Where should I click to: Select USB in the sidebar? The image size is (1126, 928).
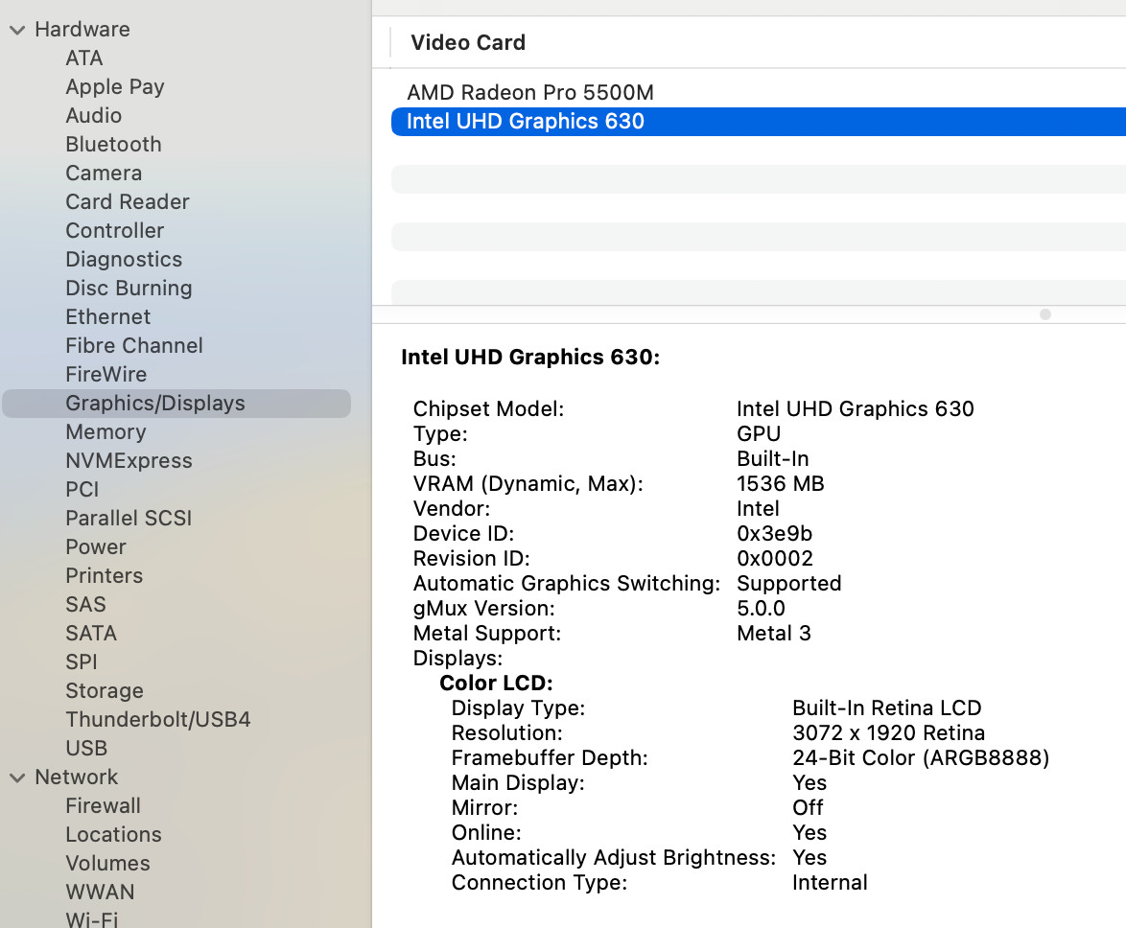tap(86, 747)
